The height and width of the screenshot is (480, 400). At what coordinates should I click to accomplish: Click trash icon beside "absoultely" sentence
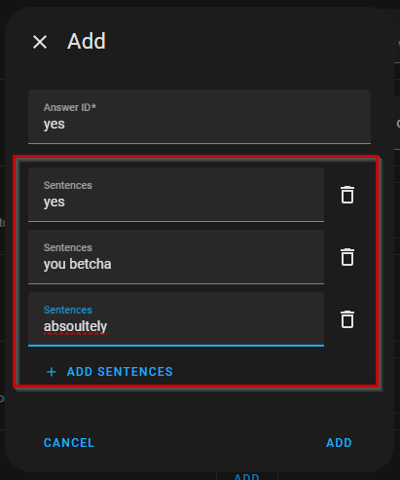[347, 319]
